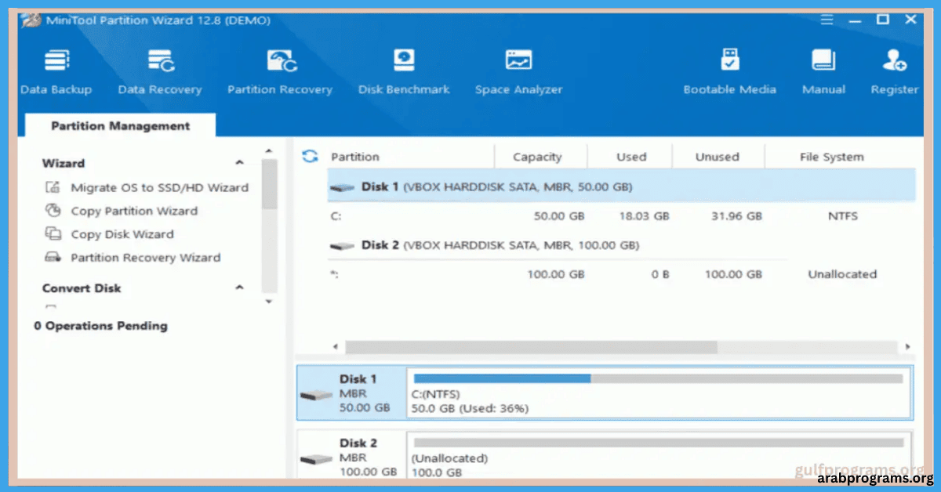Click the partition list left scroll arrow

pos(336,347)
